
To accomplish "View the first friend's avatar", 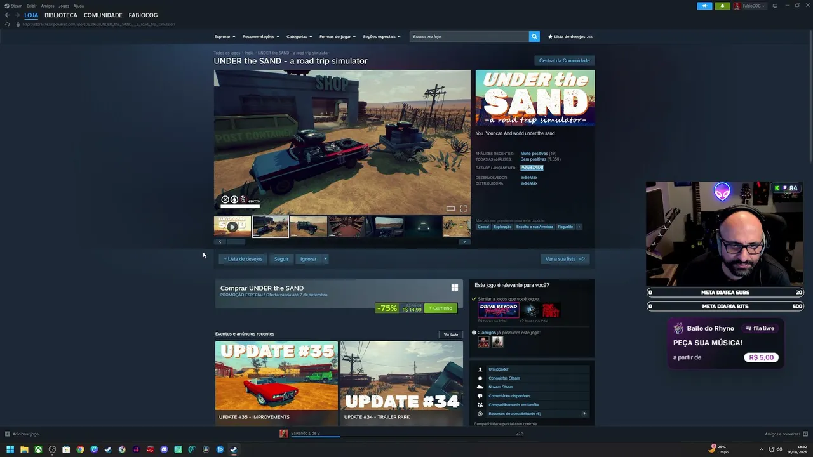I will coord(483,342).
